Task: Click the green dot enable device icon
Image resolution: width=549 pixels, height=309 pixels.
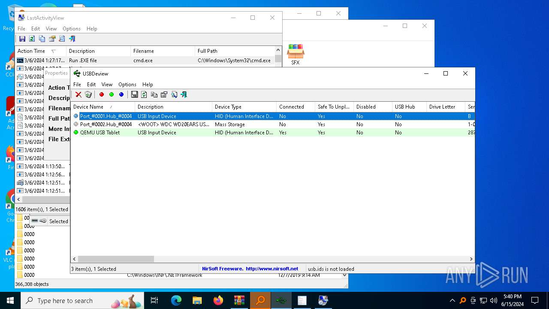Action: click(x=112, y=94)
